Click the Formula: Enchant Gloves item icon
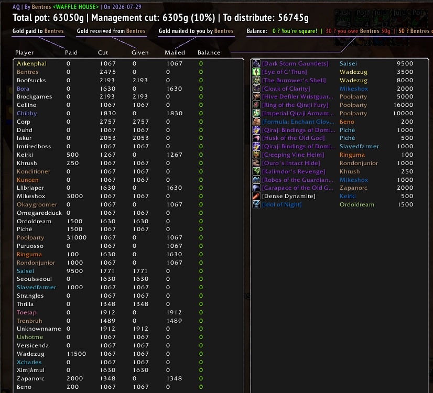Image resolution: width=433 pixels, height=393 pixels. [x=256, y=122]
